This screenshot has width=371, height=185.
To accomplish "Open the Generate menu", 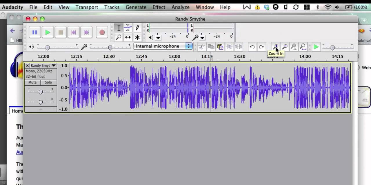I will [136, 7].
